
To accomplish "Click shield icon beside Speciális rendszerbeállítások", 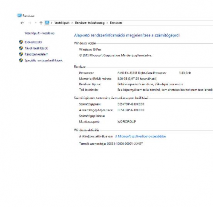I will pos(21,60).
